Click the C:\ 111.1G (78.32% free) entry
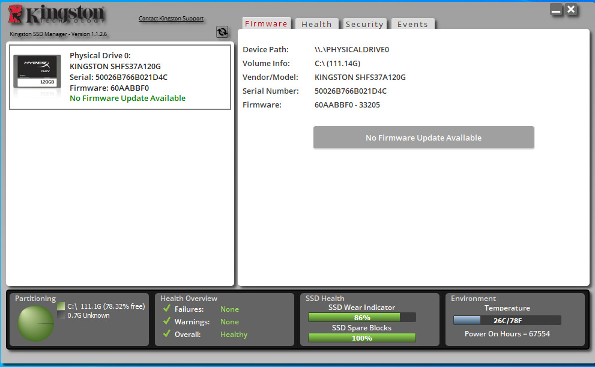 point(106,306)
